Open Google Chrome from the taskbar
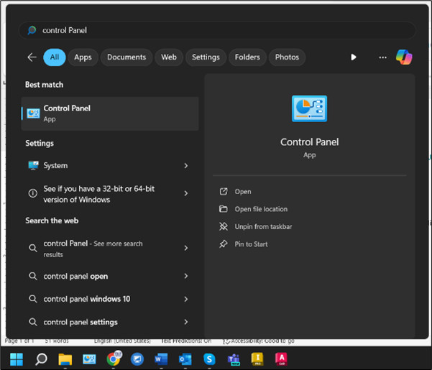Viewport: 432px width, 370px height. point(114,359)
